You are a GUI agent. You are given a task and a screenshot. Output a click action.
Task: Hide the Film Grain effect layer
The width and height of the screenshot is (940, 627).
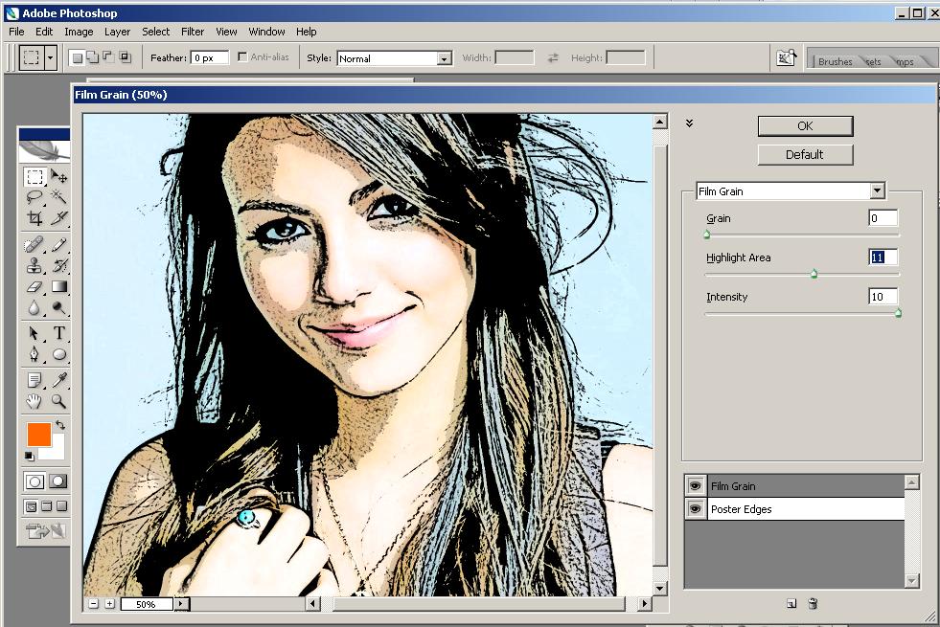pos(695,486)
